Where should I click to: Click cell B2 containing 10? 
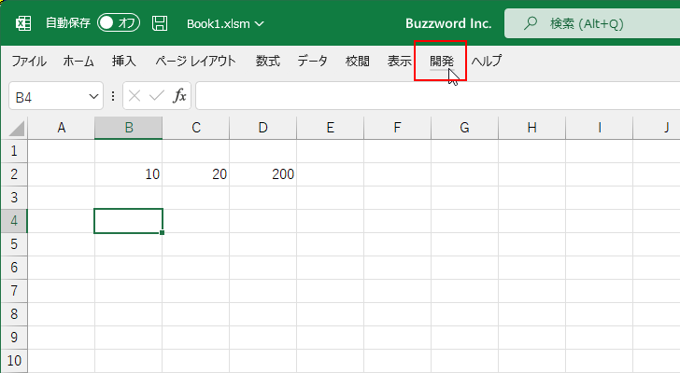point(128,174)
